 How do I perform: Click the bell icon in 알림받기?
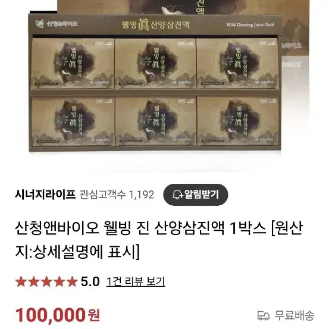pos(177,195)
